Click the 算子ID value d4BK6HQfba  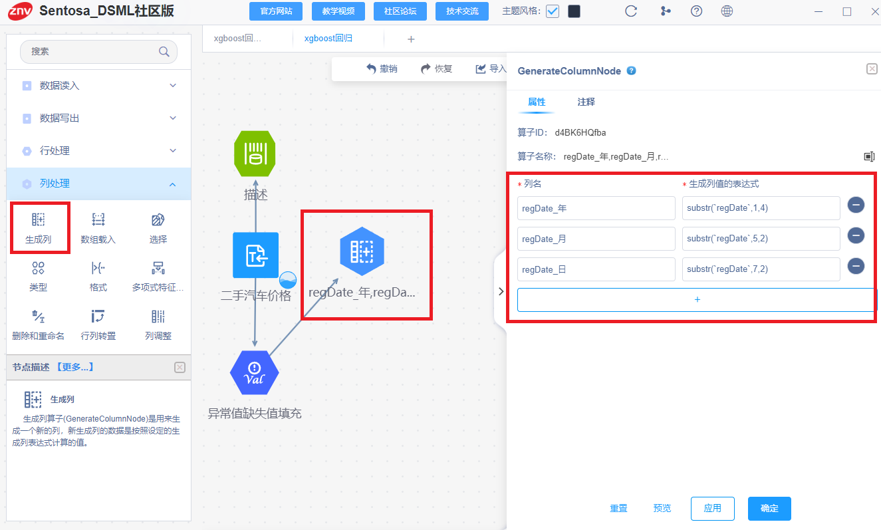click(580, 132)
